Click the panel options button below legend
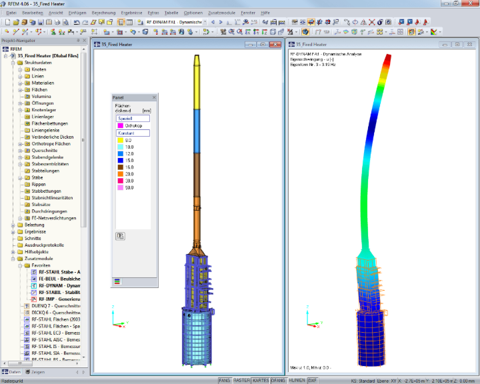This screenshot has width=480, height=384. pos(120,236)
